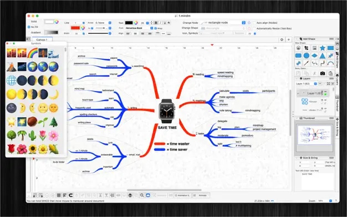Screen dimensions: 347x217
Task: Enable Auto align (Nodes) checkbox
Action: pos(254,23)
